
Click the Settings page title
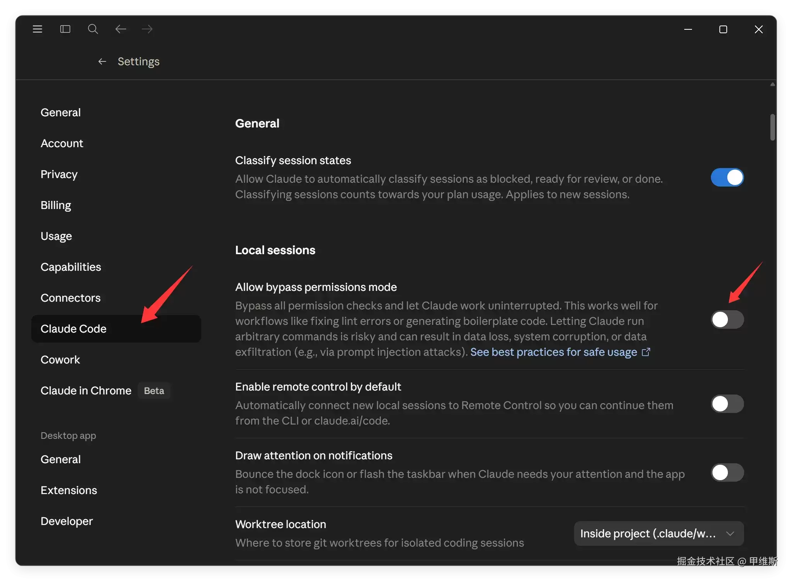pyautogui.click(x=139, y=61)
